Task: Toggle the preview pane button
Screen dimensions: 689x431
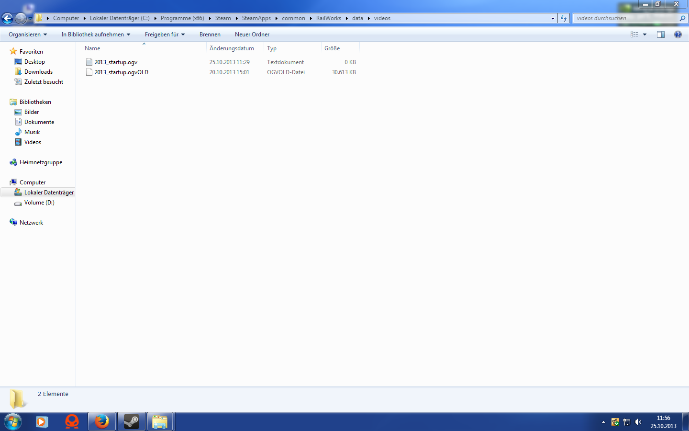Action: [661, 34]
